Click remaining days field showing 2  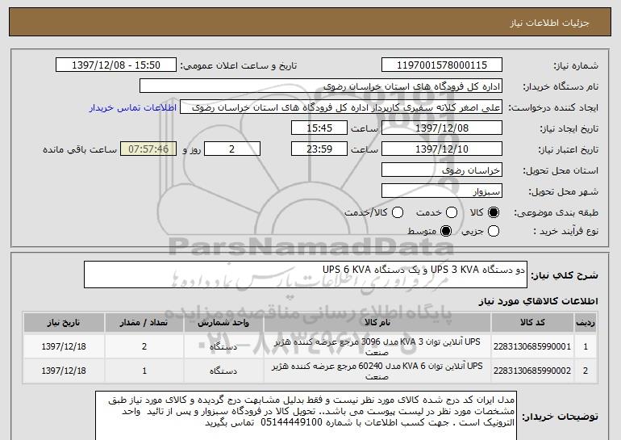(x=232, y=149)
